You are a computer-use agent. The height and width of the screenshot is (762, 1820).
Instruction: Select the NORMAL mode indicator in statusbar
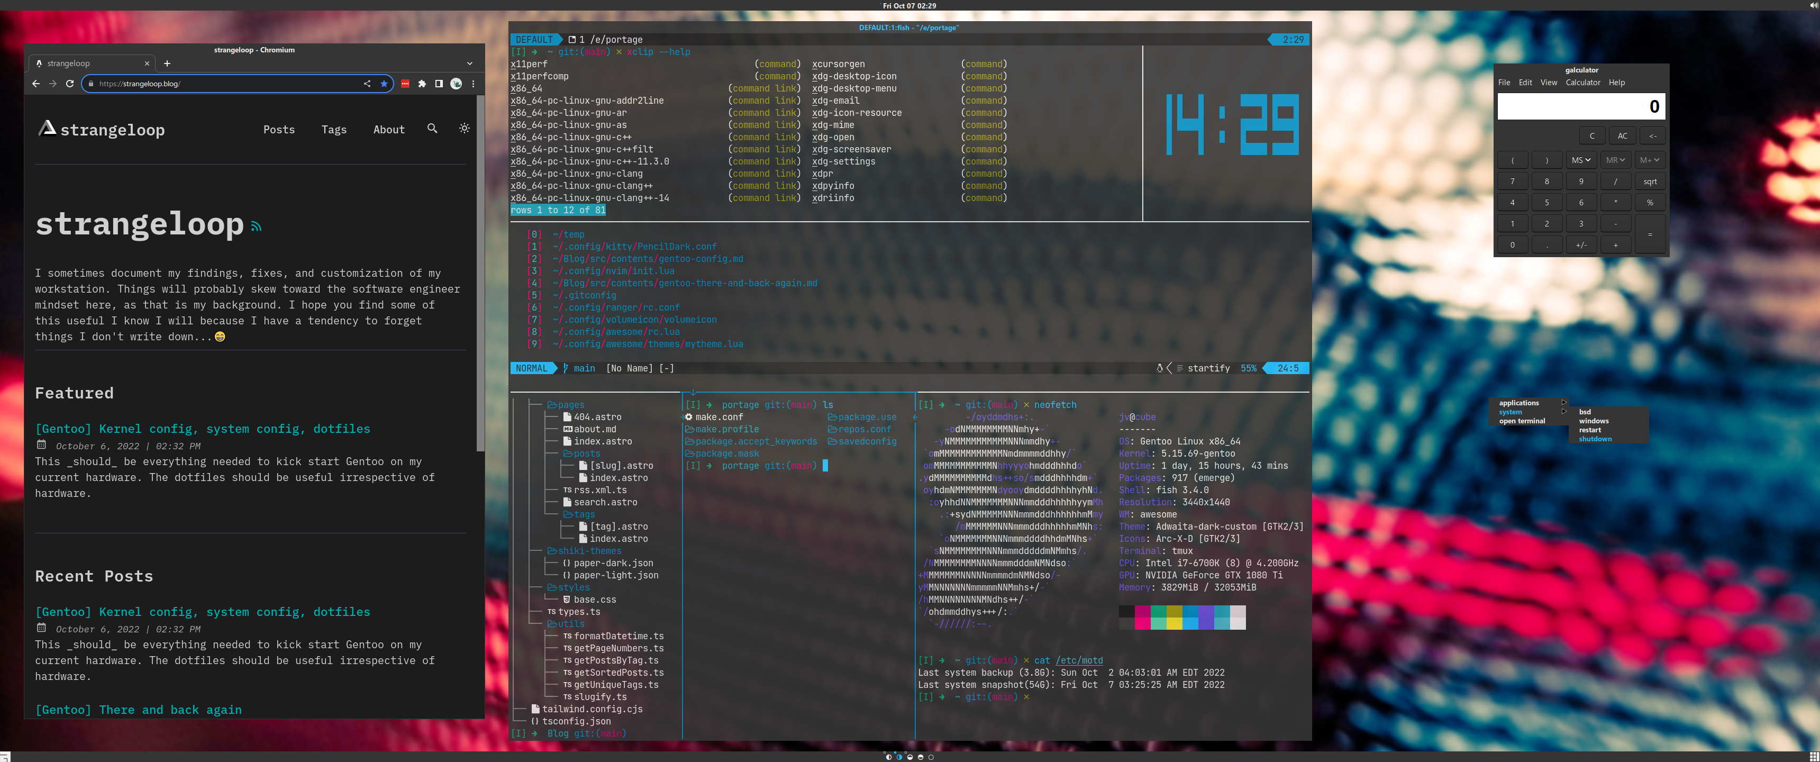click(532, 368)
